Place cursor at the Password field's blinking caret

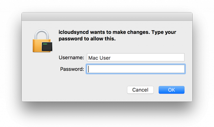(x=88, y=69)
